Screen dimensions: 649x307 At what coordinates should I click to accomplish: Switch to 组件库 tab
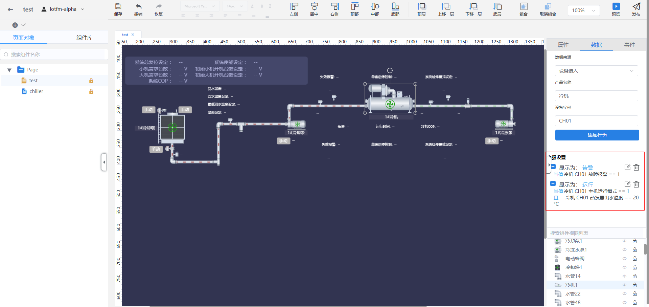85,38
